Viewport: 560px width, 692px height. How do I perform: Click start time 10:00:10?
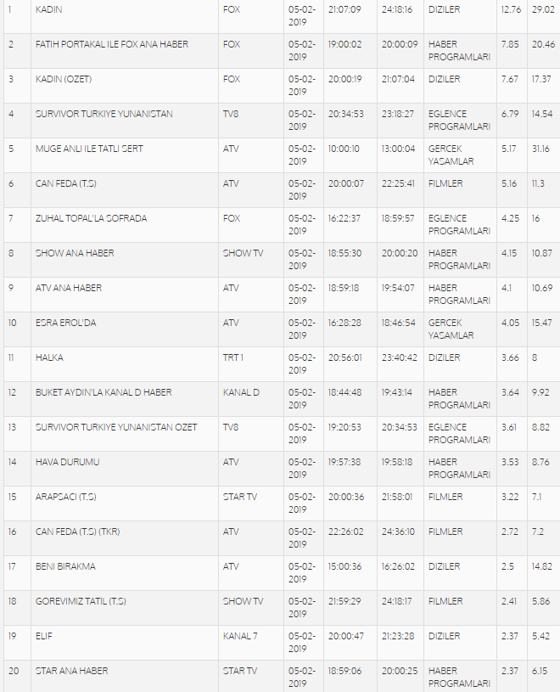click(x=344, y=149)
